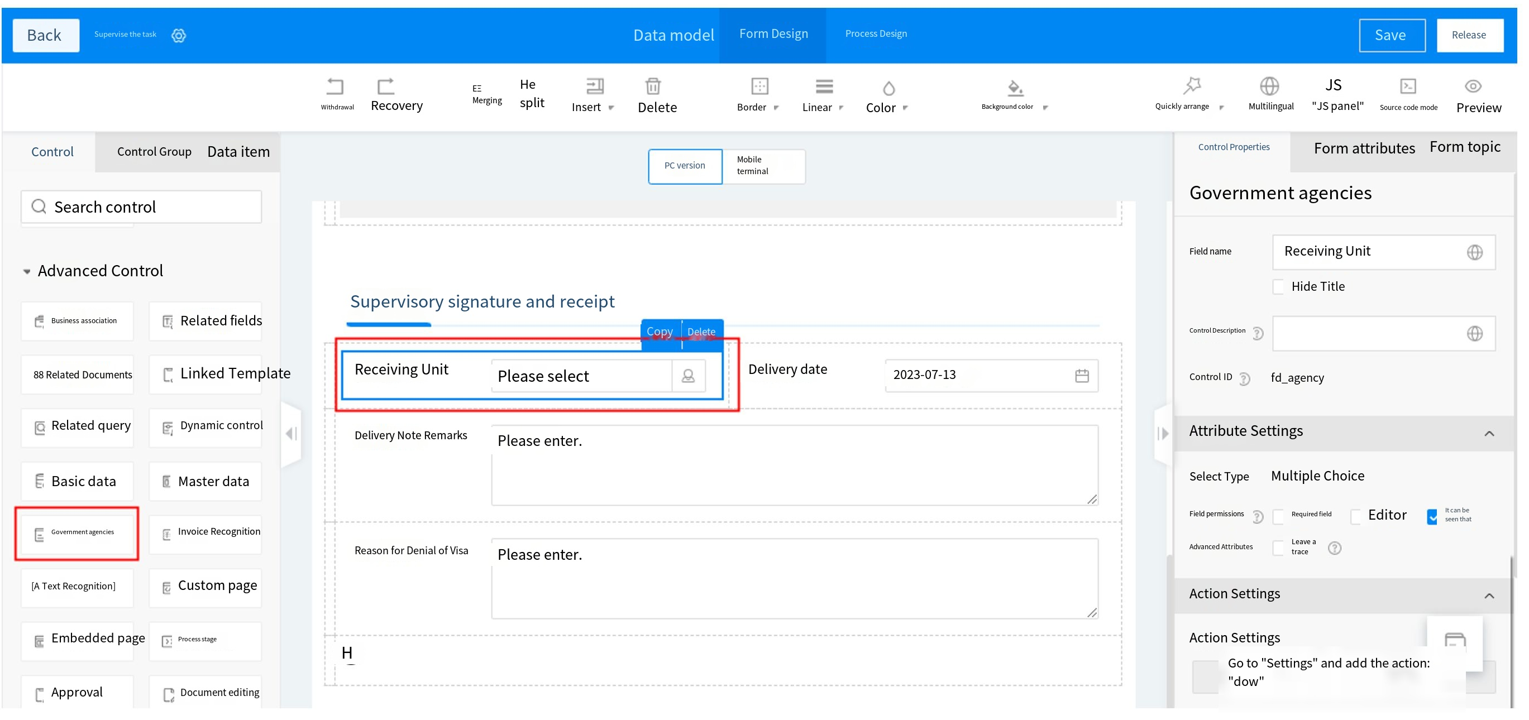The height and width of the screenshot is (720, 1529).
Task: Enable the Hide Title checkbox
Action: click(x=1278, y=287)
